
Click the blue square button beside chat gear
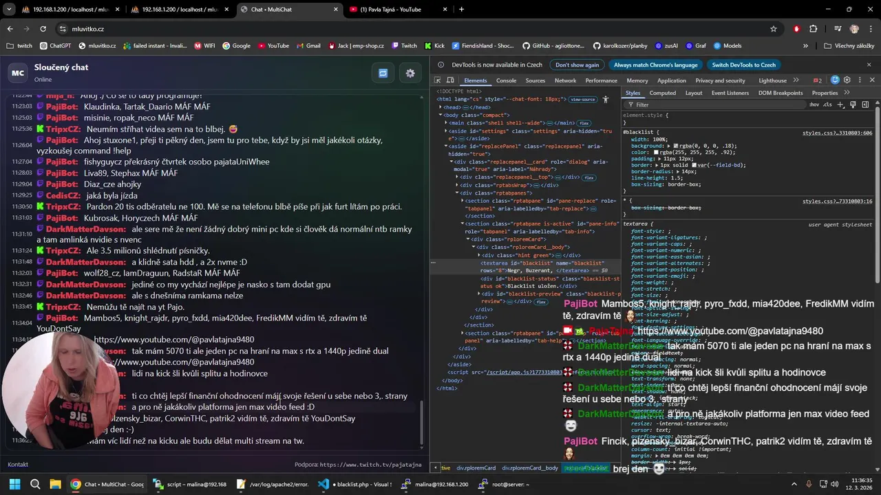[x=383, y=73]
